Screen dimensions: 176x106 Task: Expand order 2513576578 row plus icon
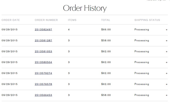click(x=167, y=84)
